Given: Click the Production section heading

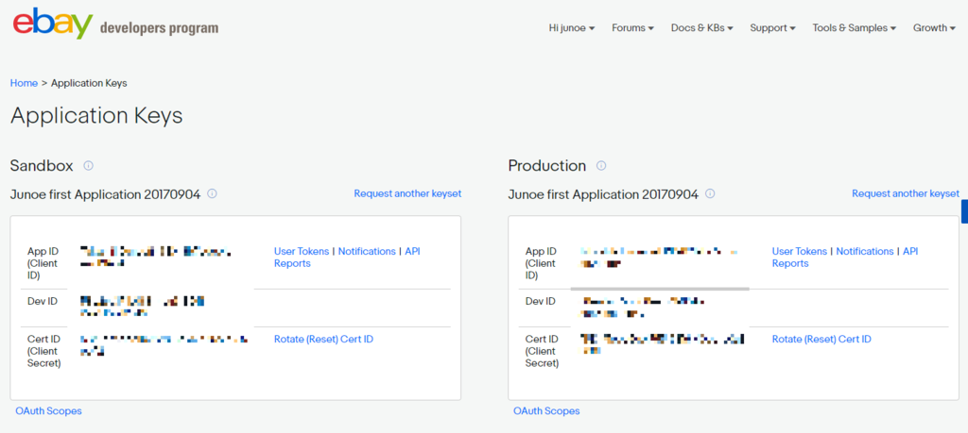Looking at the screenshot, I should point(547,166).
